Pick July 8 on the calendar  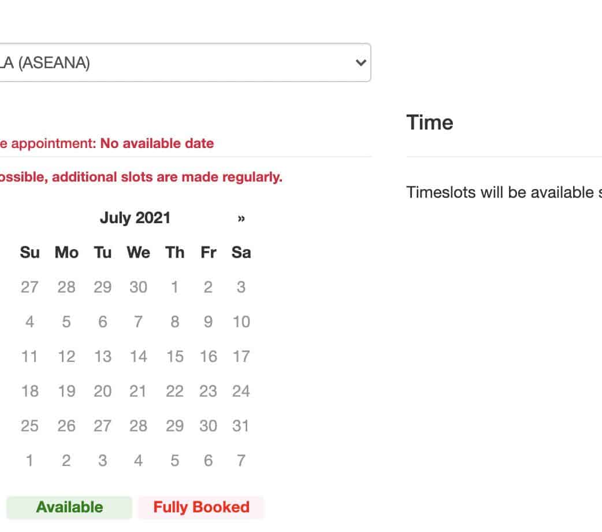coord(174,322)
